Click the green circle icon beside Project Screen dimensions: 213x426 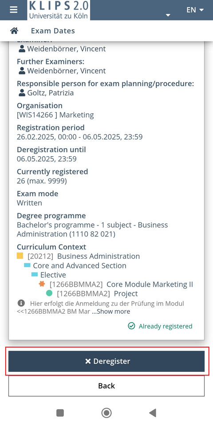pyautogui.click(x=49, y=293)
